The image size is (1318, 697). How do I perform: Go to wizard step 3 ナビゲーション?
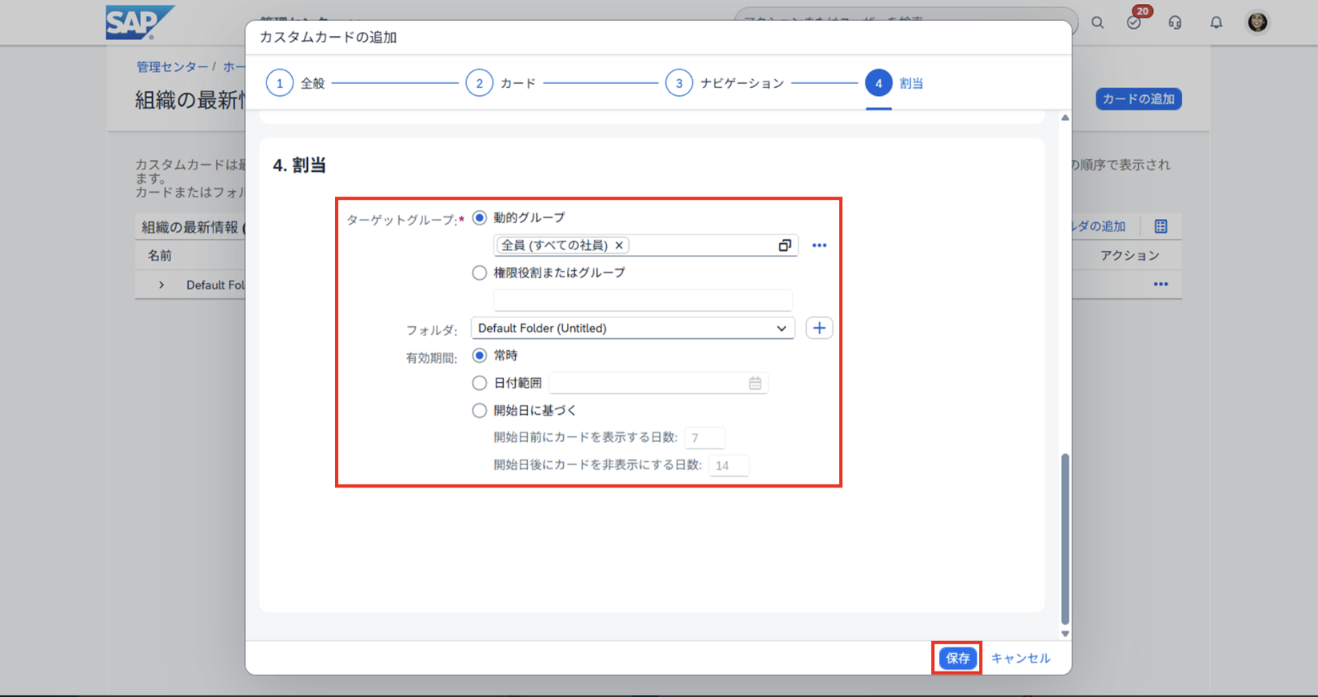click(x=679, y=83)
